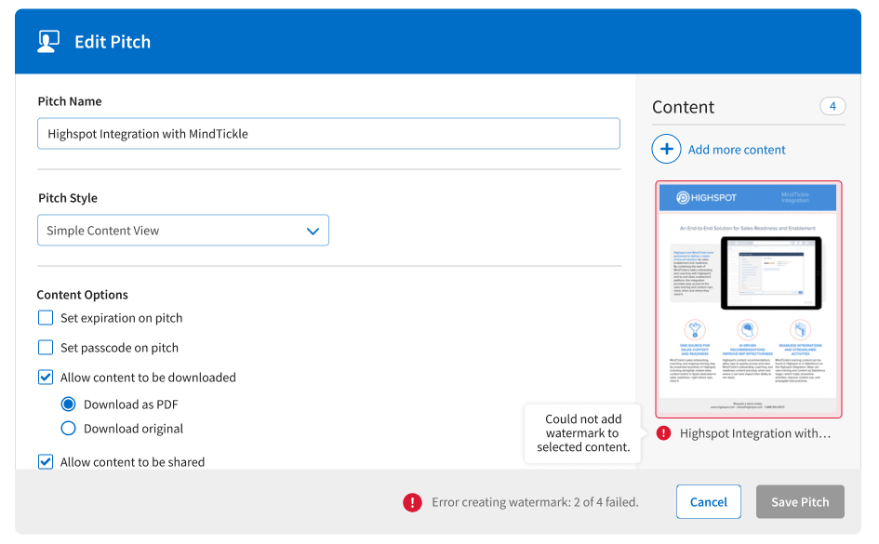
Task: Open Add more content link
Action: 737,150
